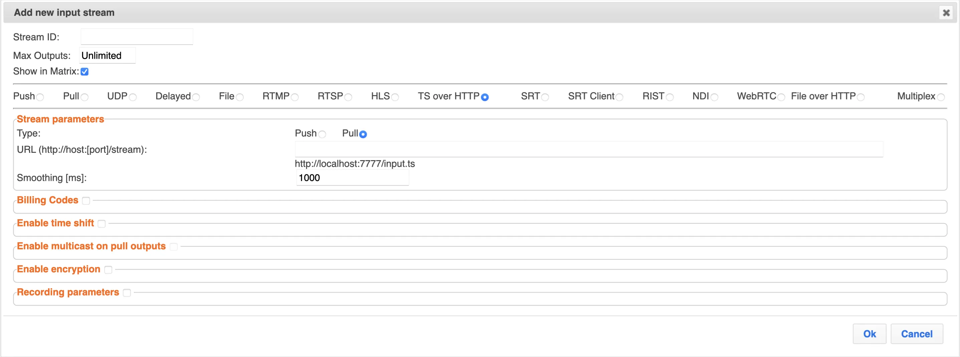The width and height of the screenshot is (960, 357).
Task: Click the Max Outputs field showing Unlimited
Action: coord(107,55)
